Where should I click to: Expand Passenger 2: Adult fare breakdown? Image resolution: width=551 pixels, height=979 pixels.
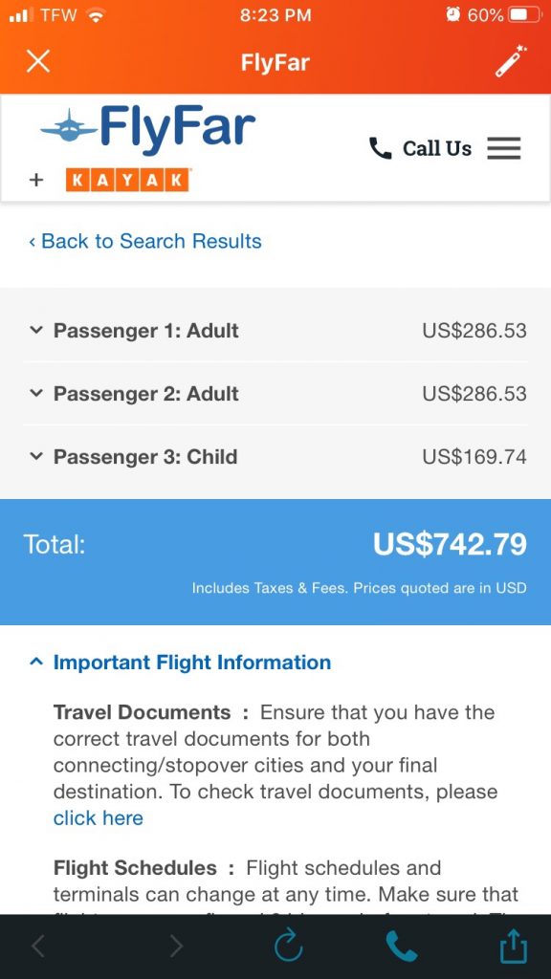coord(275,394)
